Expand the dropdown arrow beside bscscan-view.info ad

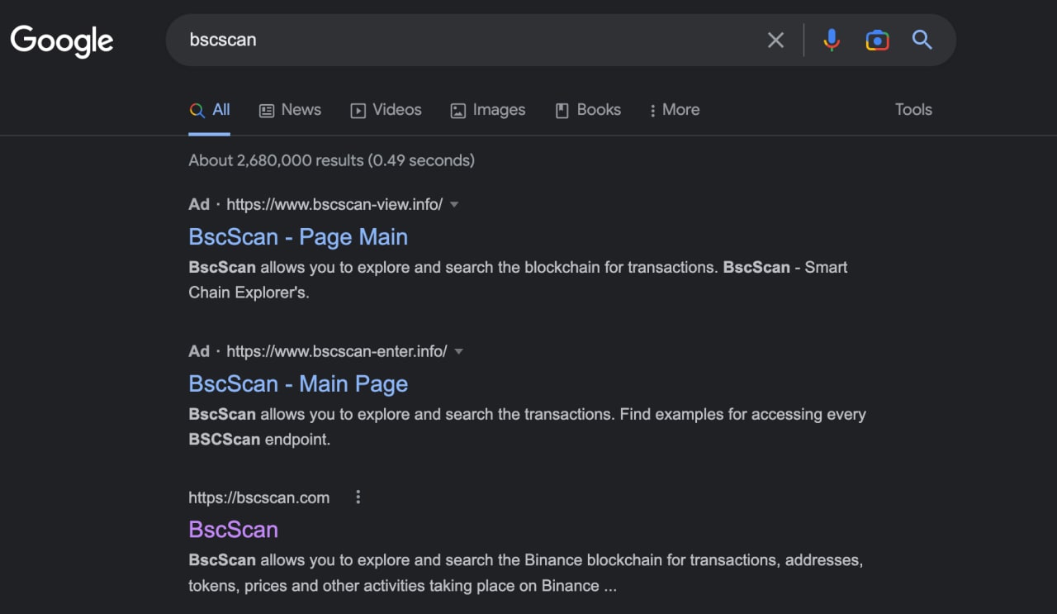454,205
